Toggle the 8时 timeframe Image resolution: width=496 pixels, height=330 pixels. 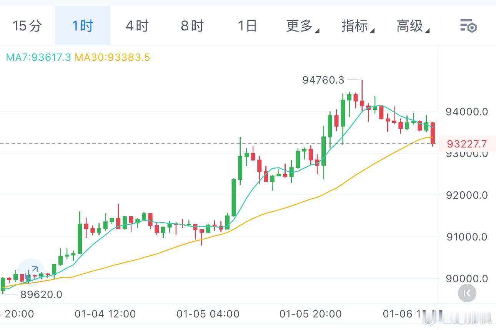(191, 25)
